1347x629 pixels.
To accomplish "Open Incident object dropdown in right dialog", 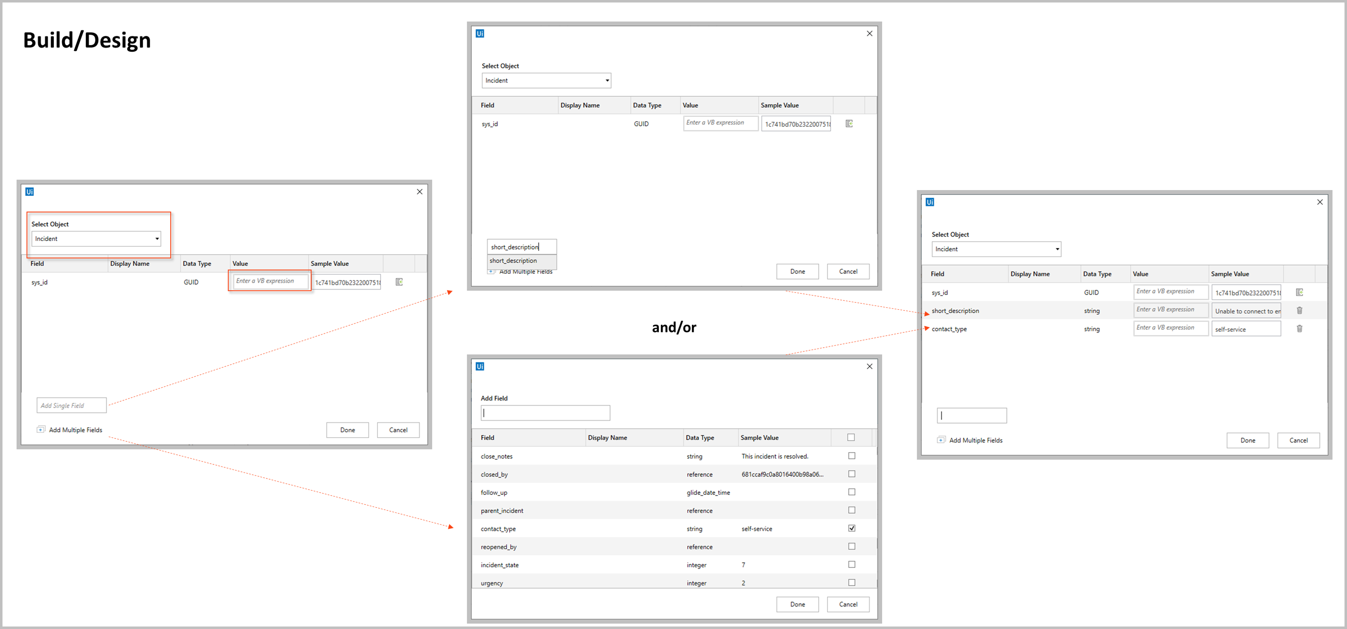I will pyautogui.click(x=997, y=249).
